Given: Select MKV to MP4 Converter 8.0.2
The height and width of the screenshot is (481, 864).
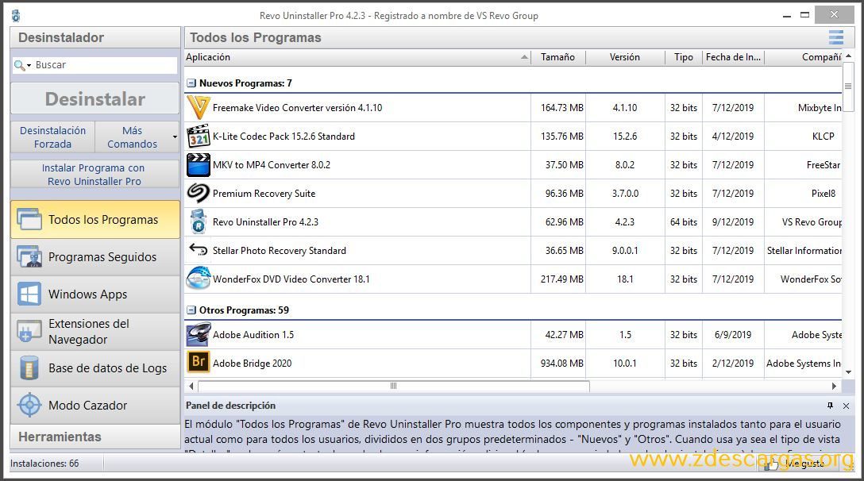Looking at the screenshot, I should click(514, 165).
